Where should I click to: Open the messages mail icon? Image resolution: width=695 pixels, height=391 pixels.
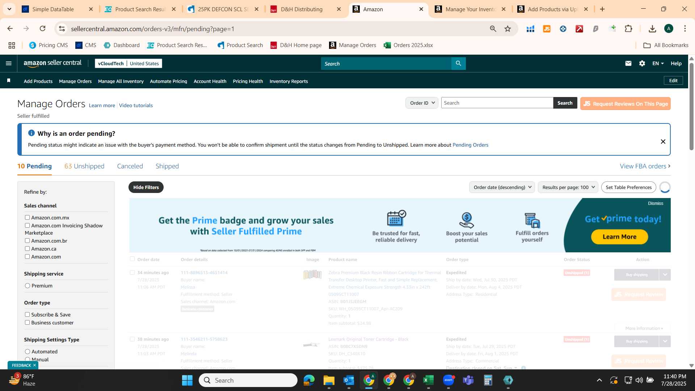628,63
